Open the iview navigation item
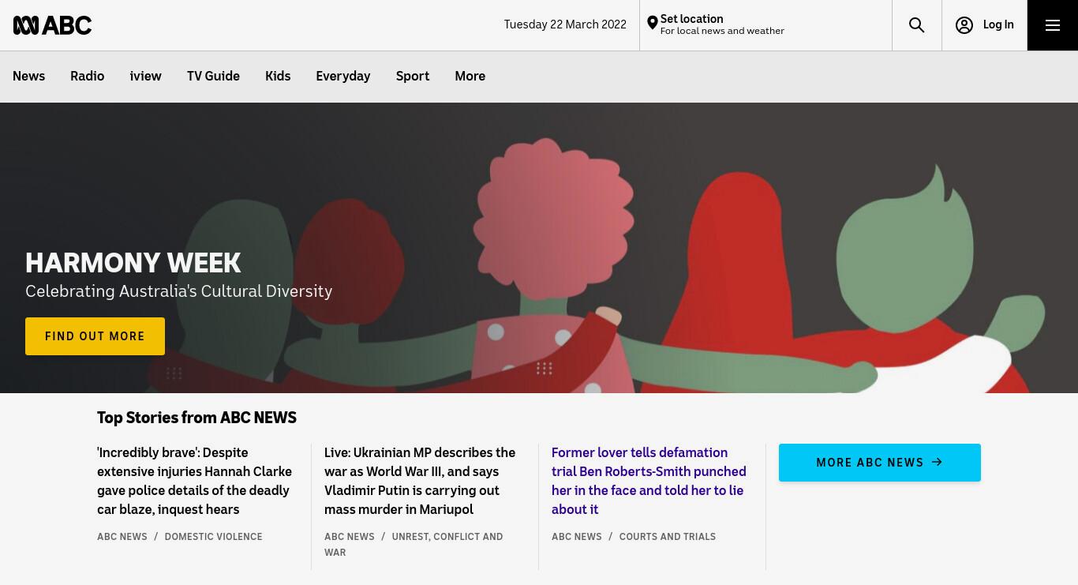 click(145, 77)
